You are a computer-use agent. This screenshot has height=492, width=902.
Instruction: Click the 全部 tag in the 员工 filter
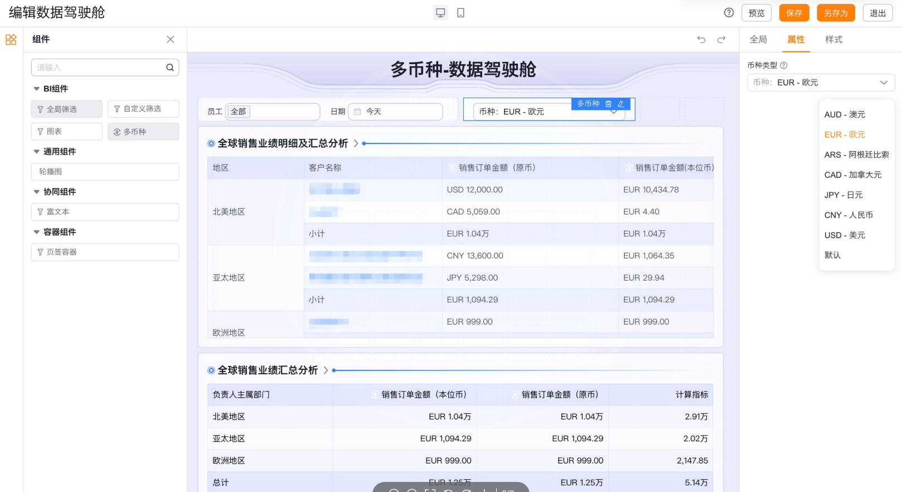coord(239,112)
